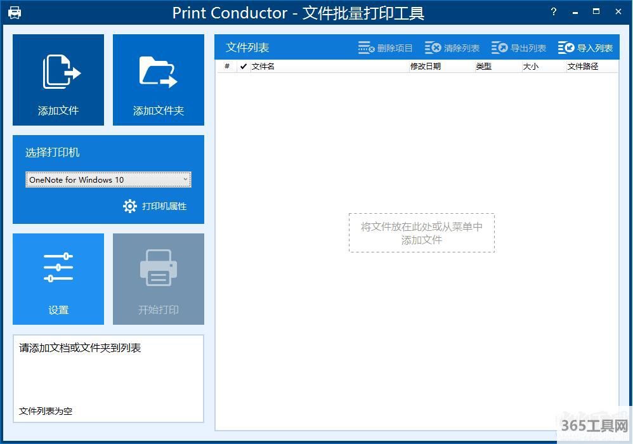Click the Add Folder (添加文件夹) tile icon

[x=158, y=72]
